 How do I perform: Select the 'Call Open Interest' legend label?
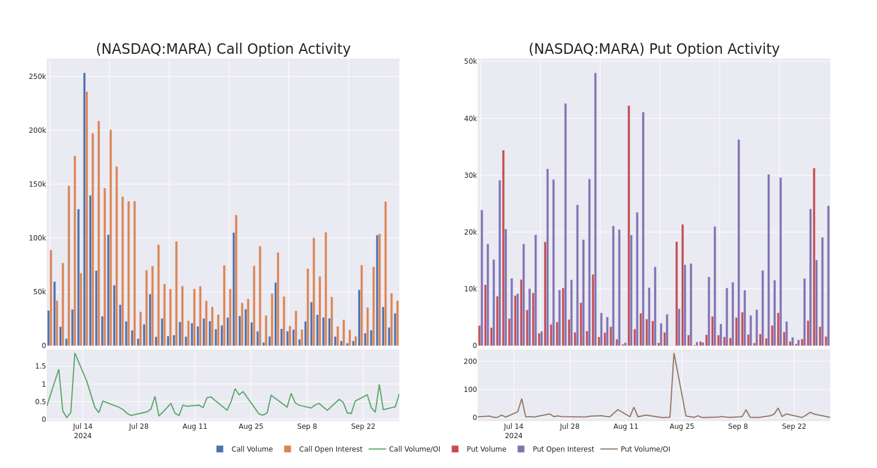tap(331, 449)
